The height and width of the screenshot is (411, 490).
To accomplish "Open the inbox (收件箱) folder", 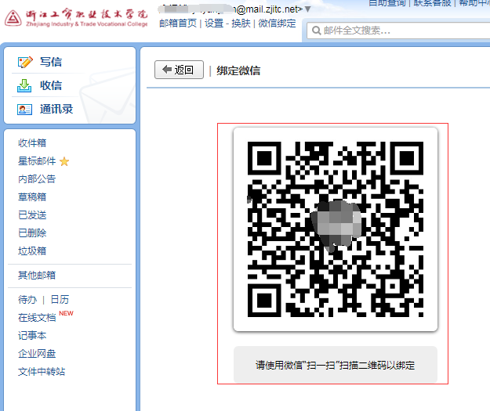I will pos(32,142).
